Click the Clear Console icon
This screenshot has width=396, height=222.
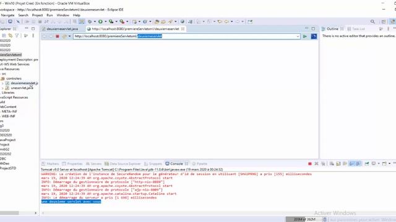(332, 163)
